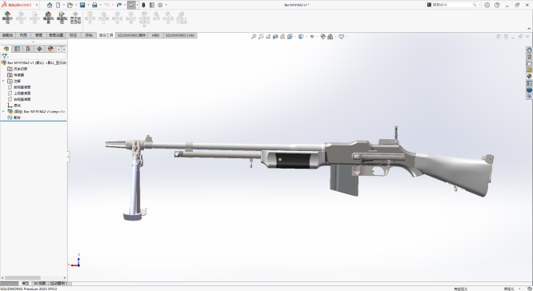The width and height of the screenshot is (533, 291).
Task: Select the Sensors folder in the tree
Action: click(16, 75)
